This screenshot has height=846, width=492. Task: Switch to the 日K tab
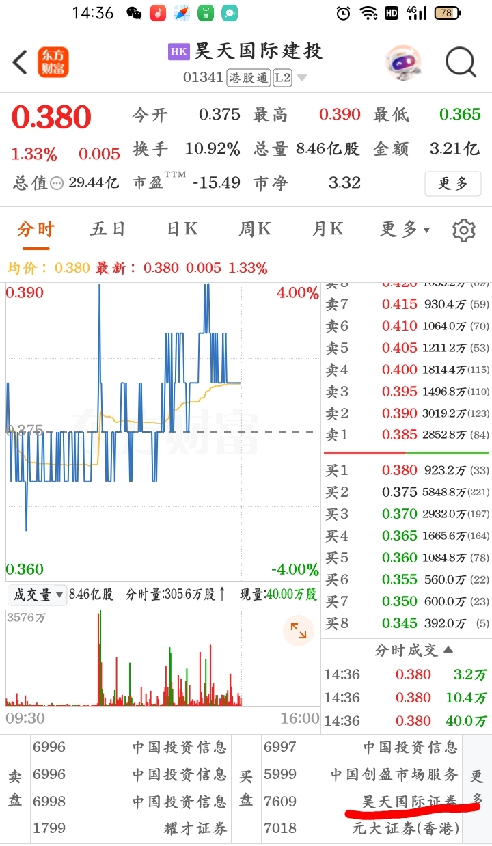182,230
